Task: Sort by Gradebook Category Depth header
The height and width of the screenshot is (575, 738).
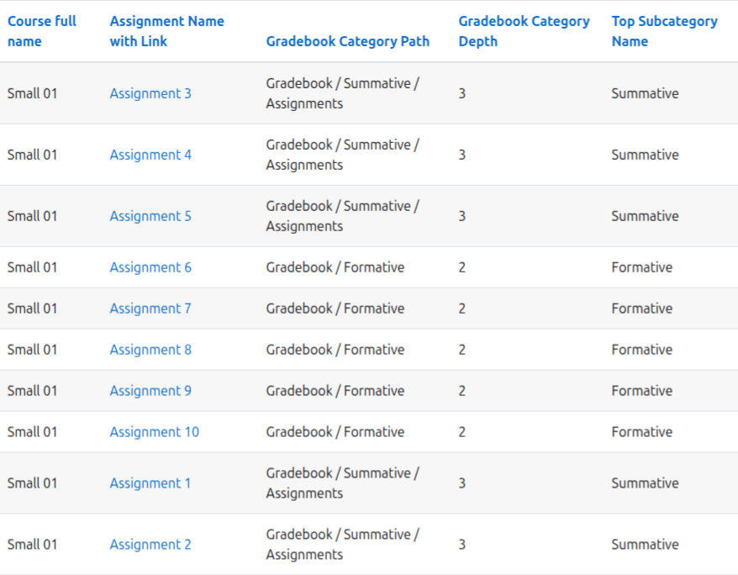Action: tap(524, 31)
